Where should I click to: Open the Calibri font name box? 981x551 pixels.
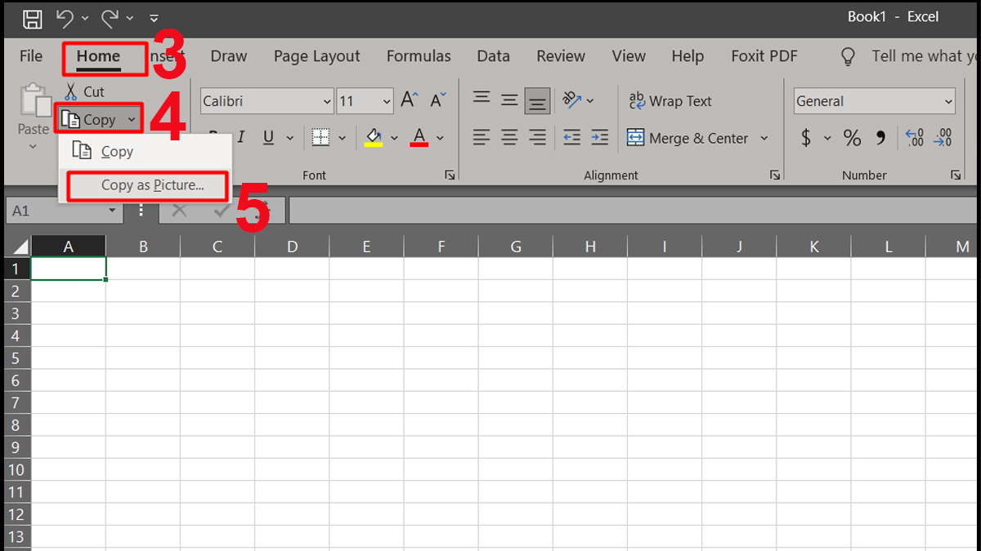[x=267, y=101]
